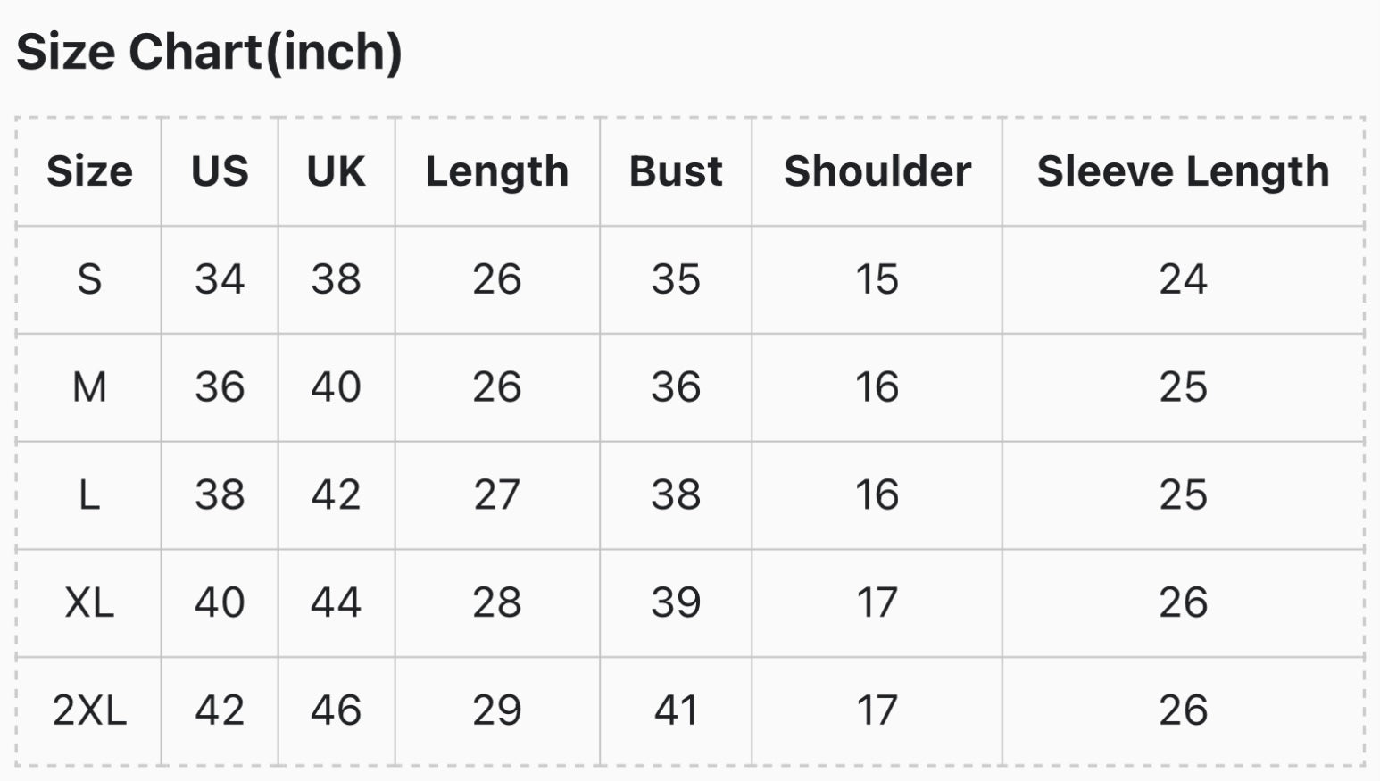Select the Length column header
Viewport: 1380px width, 781px height.
tap(497, 171)
